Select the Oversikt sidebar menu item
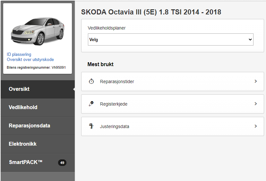Screen dimensions: 266x181 pos(38,89)
